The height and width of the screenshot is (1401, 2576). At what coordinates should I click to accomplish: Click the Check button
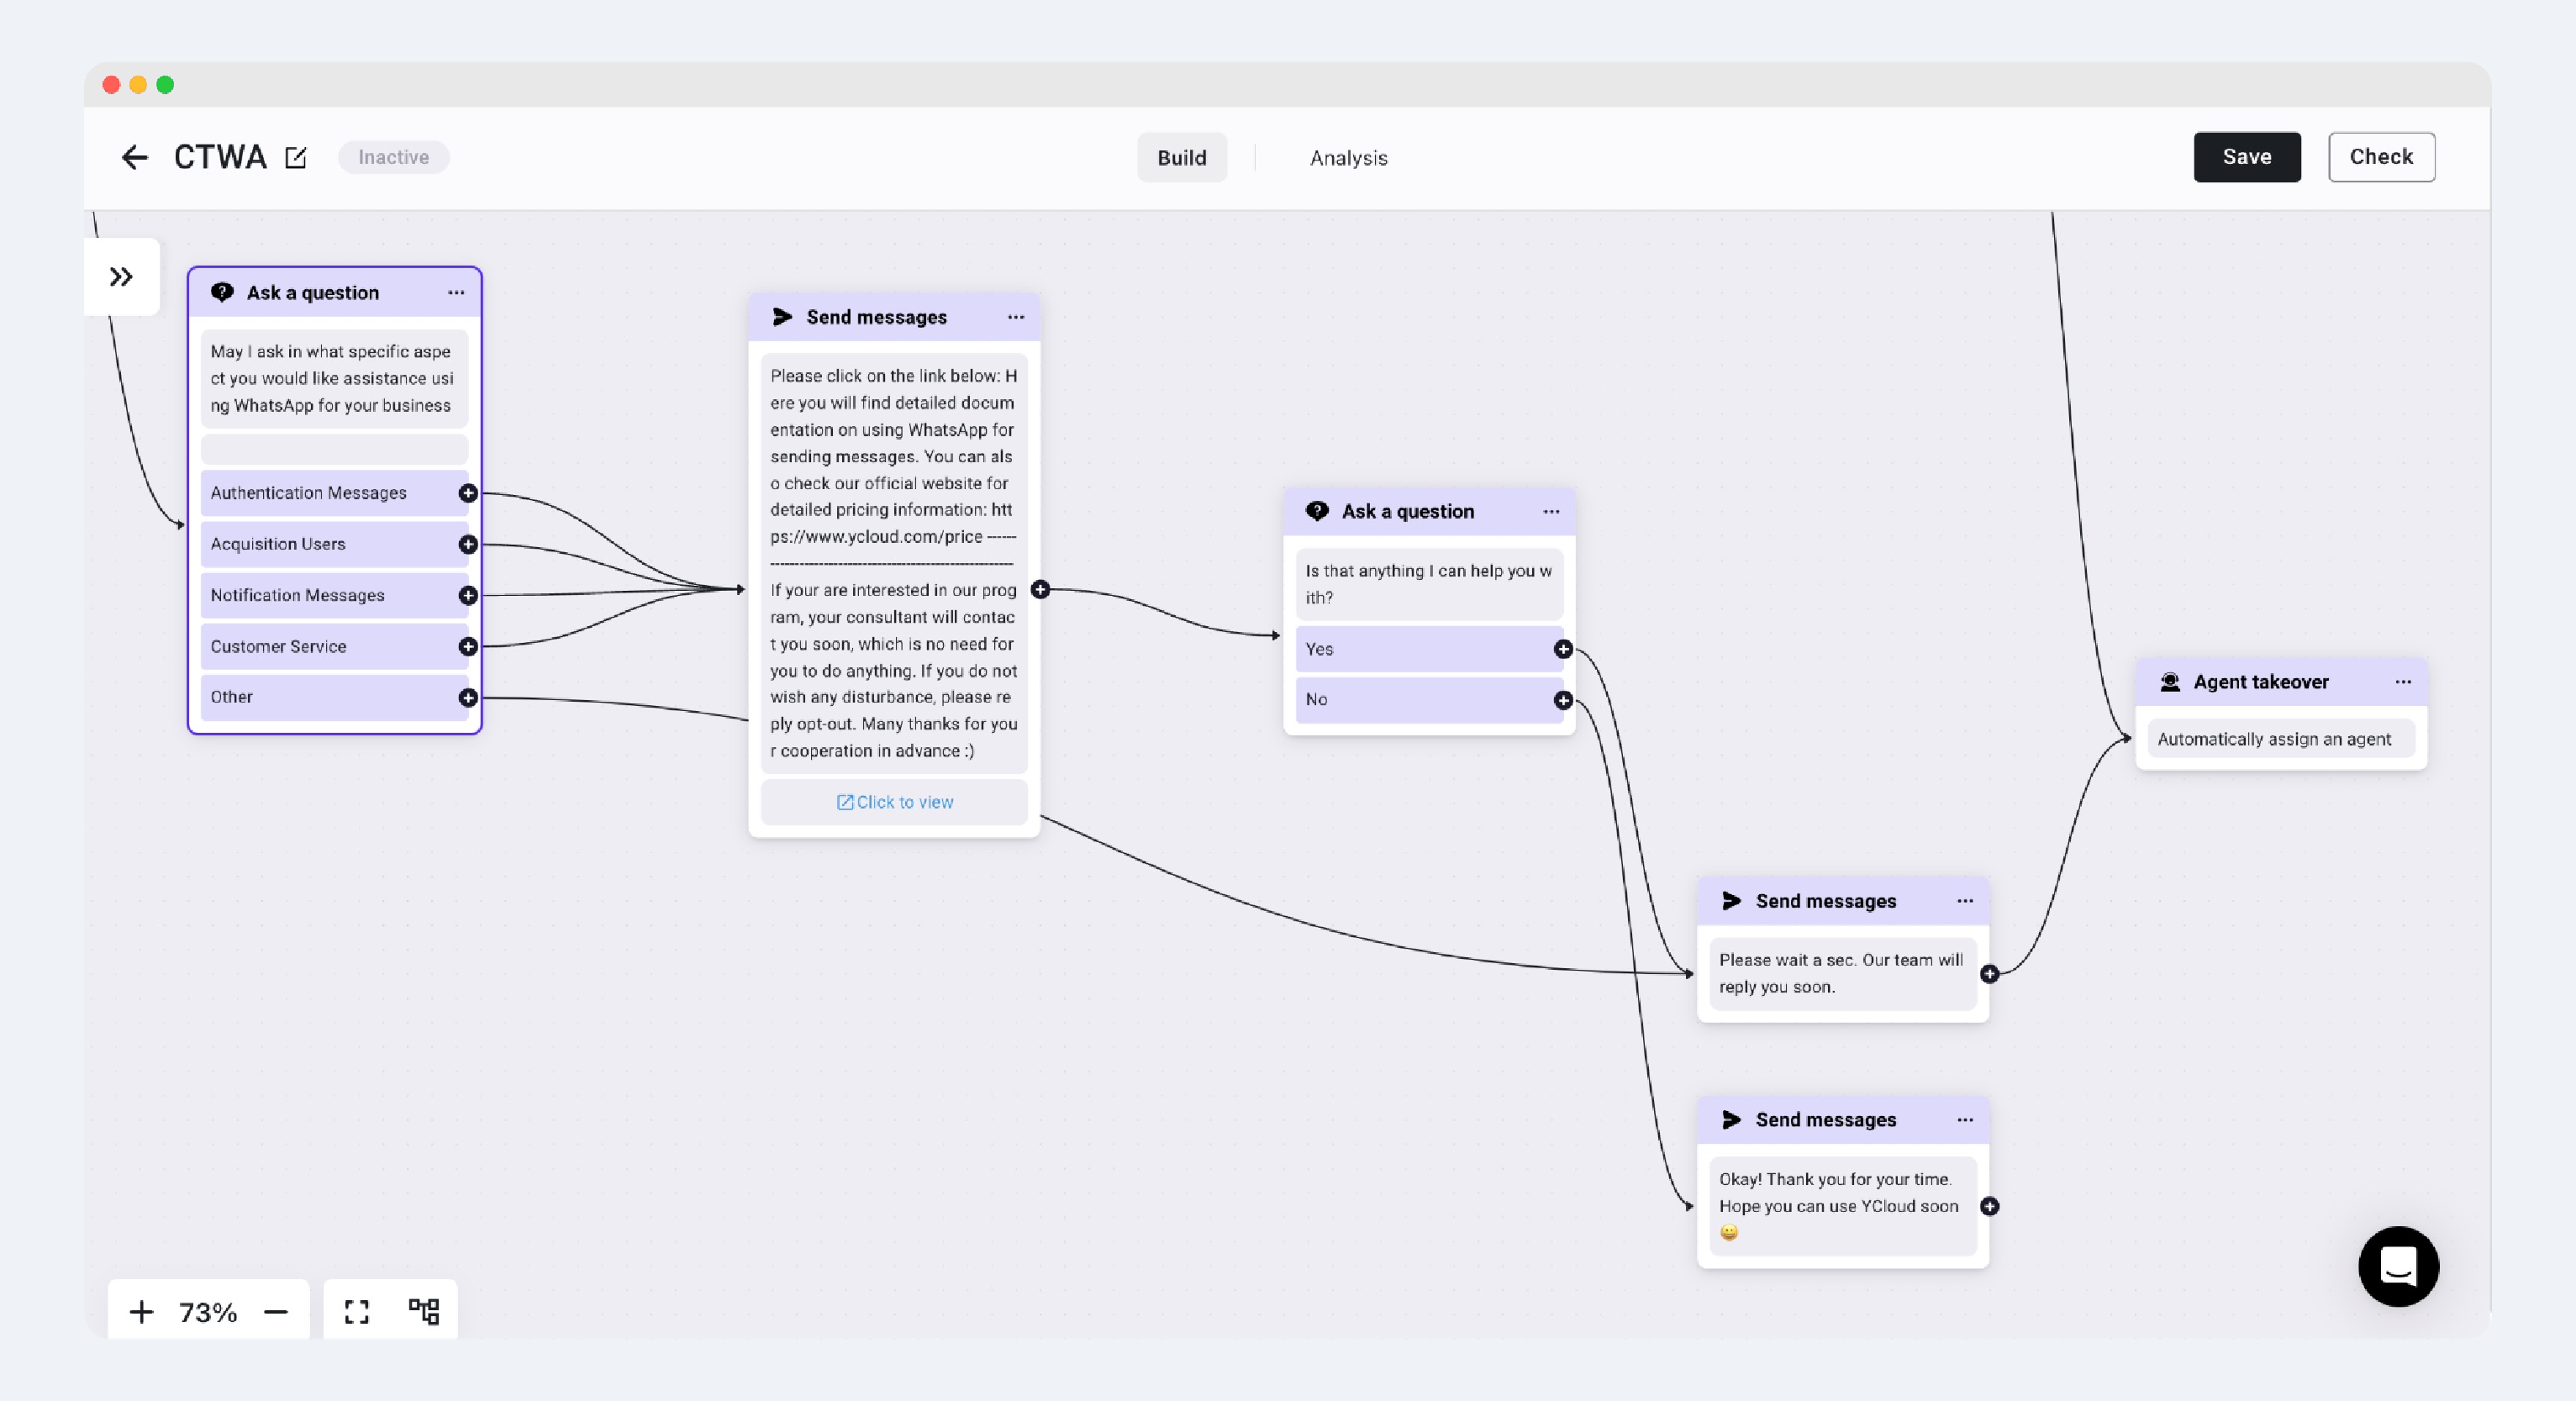click(2380, 157)
